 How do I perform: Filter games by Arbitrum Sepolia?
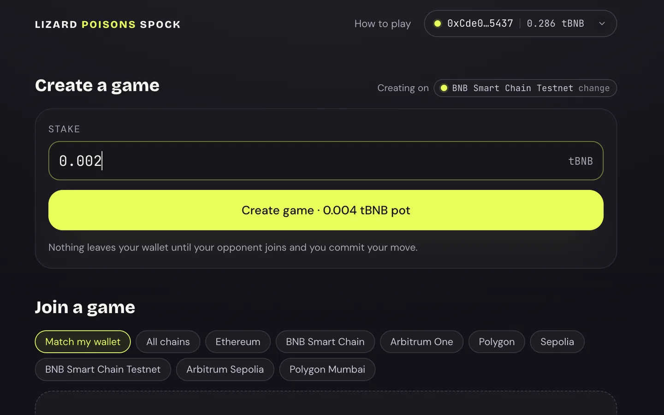pos(225,369)
